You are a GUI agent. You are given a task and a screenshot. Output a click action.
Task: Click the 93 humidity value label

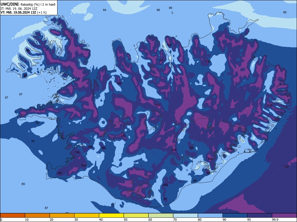tap(33, 141)
